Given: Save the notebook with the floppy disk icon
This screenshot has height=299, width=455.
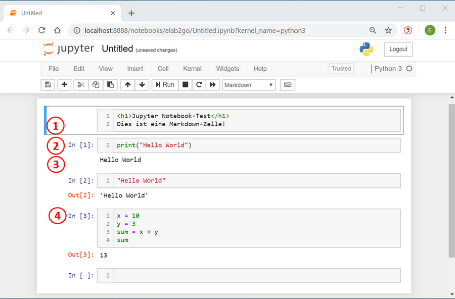Looking at the screenshot, I should (x=48, y=85).
